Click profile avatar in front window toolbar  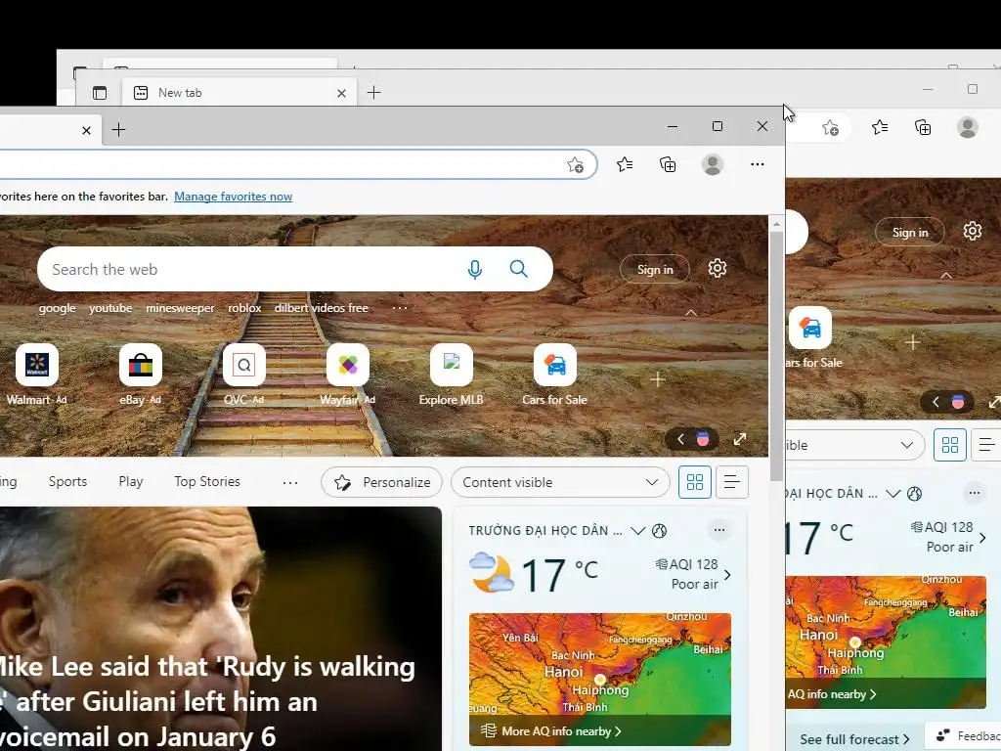pyautogui.click(x=712, y=164)
